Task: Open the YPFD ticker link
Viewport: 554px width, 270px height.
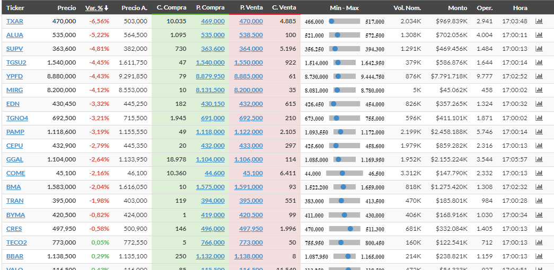Action: click(14, 76)
